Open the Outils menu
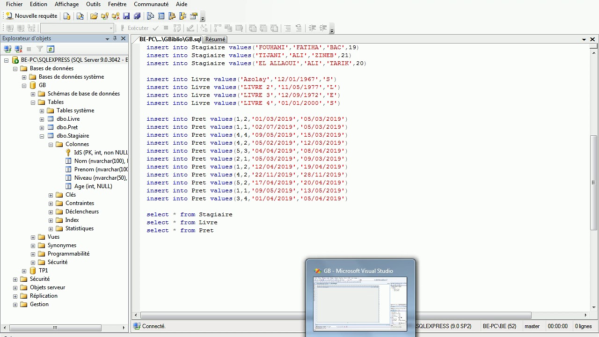This screenshot has width=599, height=337. pyautogui.click(x=93, y=4)
